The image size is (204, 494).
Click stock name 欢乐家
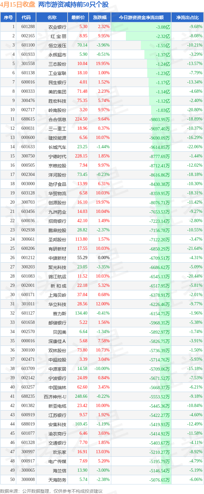60,452
